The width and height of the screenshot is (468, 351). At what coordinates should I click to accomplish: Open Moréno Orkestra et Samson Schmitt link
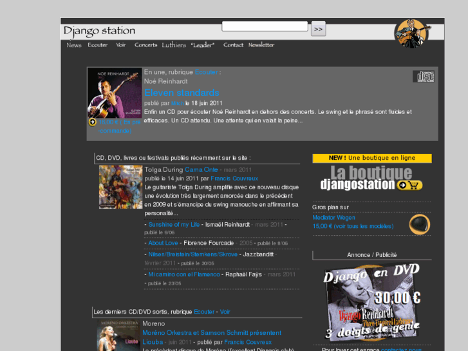click(x=212, y=337)
